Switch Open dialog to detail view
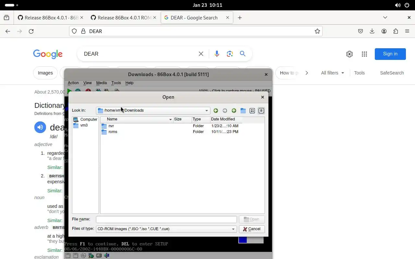Screen dimensions: 415x259 click(261, 111)
